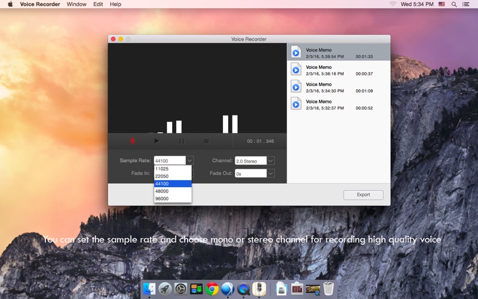Open the movie thumbnail file in Dock

coord(312,289)
